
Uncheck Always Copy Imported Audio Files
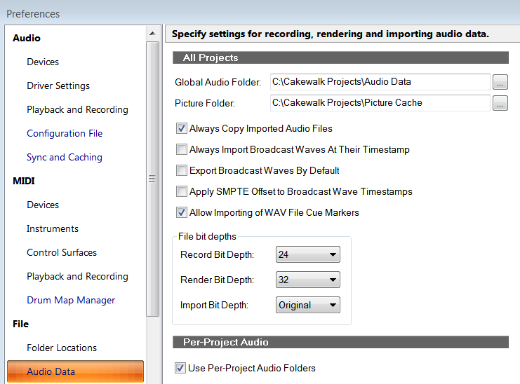click(x=181, y=129)
